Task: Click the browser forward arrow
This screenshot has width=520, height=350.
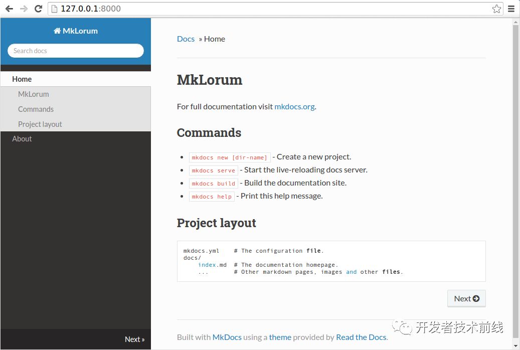Action: point(24,9)
